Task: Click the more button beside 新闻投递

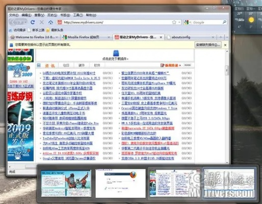Action: tap(188, 65)
